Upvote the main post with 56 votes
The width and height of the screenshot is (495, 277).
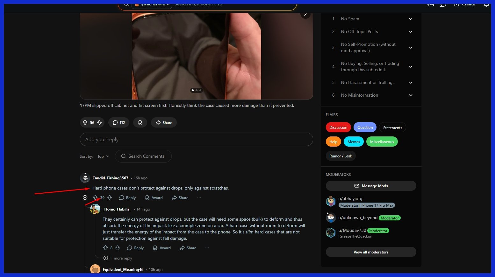coord(85,122)
